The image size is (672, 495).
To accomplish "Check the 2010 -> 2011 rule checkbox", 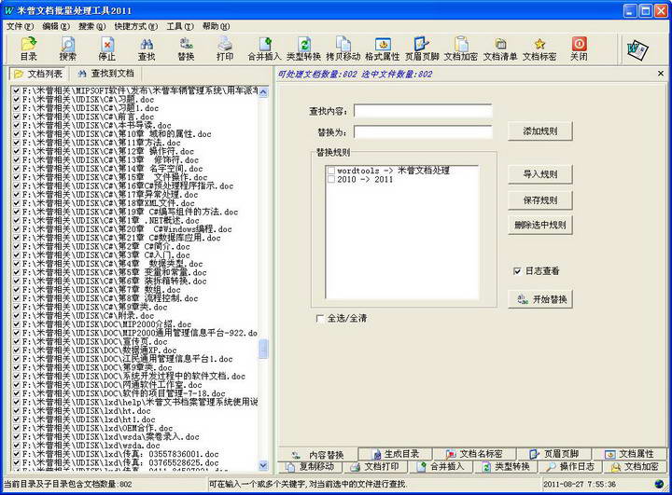I will tap(330, 179).
